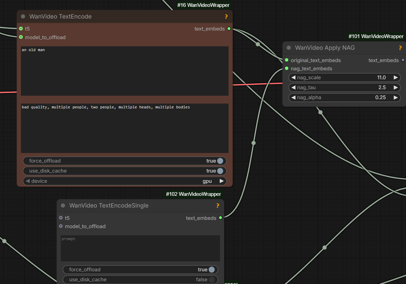Enable use_disk_cache on TextEncodeSingle node

(x=211, y=280)
